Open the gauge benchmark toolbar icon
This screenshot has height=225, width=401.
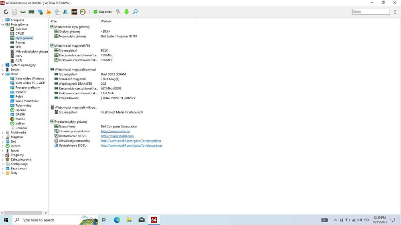(x=83, y=12)
